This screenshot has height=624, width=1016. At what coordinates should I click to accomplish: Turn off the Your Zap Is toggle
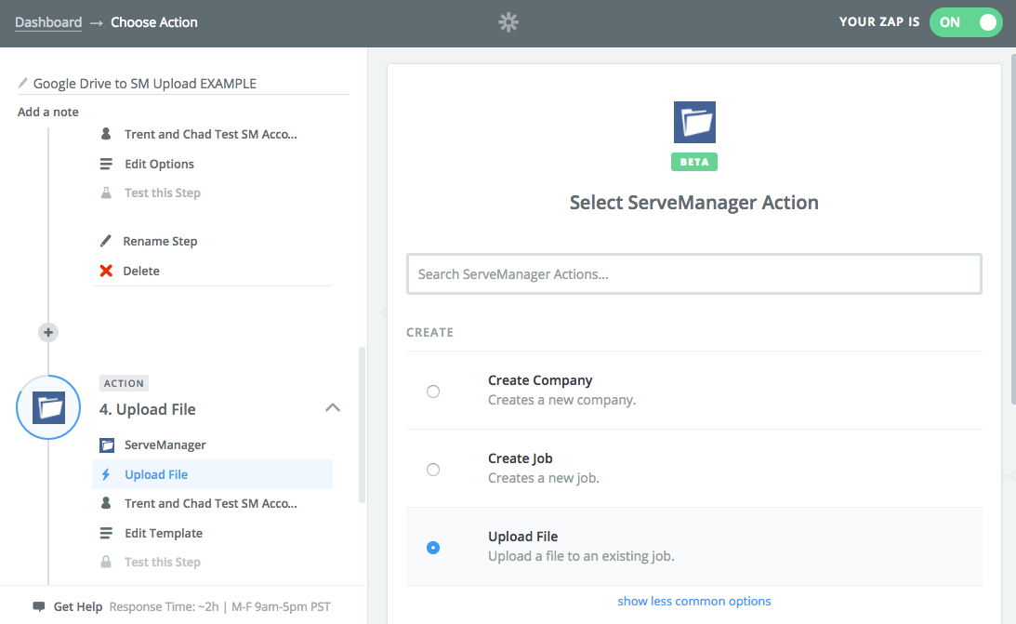966,22
